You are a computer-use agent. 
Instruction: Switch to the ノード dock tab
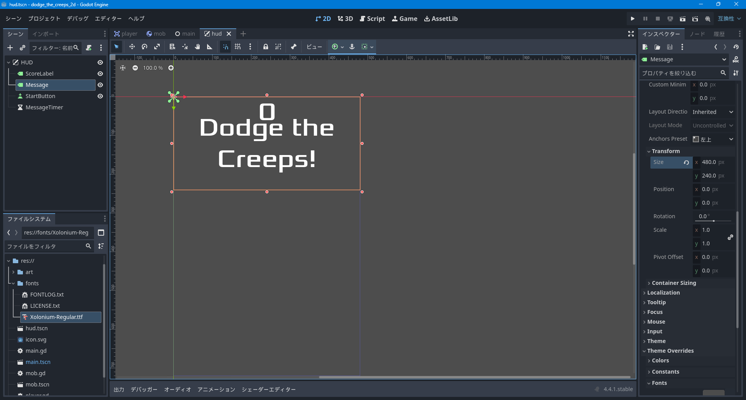tap(697, 34)
